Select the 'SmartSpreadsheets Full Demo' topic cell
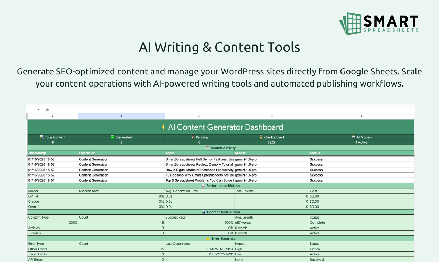Viewport: 439px width, 262px height. click(199, 159)
